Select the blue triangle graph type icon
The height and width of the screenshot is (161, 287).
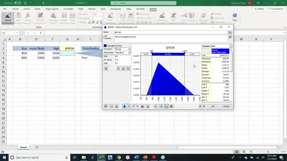(125, 106)
